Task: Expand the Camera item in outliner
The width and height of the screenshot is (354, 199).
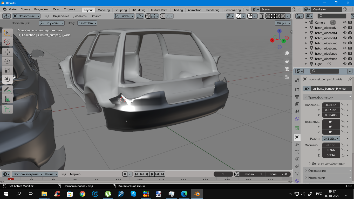Action: click(x=306, y=23)
